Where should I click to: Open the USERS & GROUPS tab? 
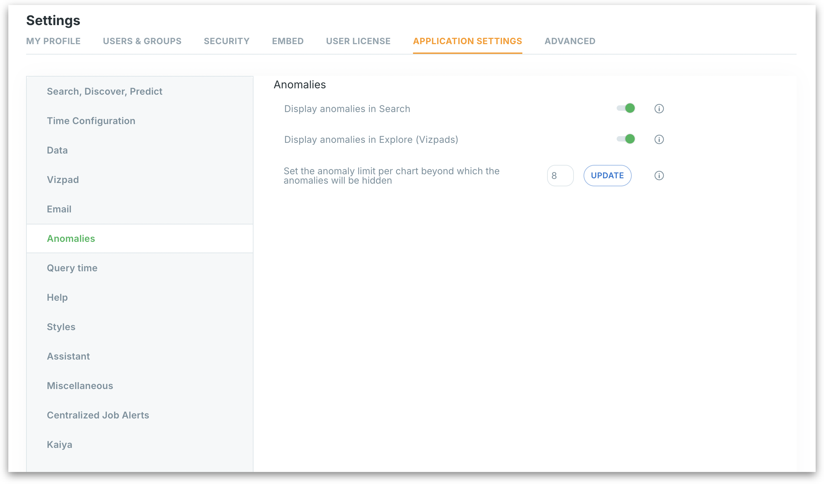coord(142,41)
